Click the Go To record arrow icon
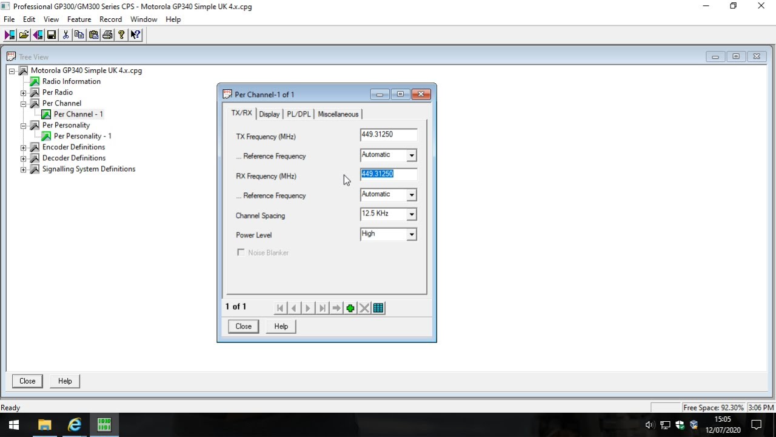 point(336,308)
